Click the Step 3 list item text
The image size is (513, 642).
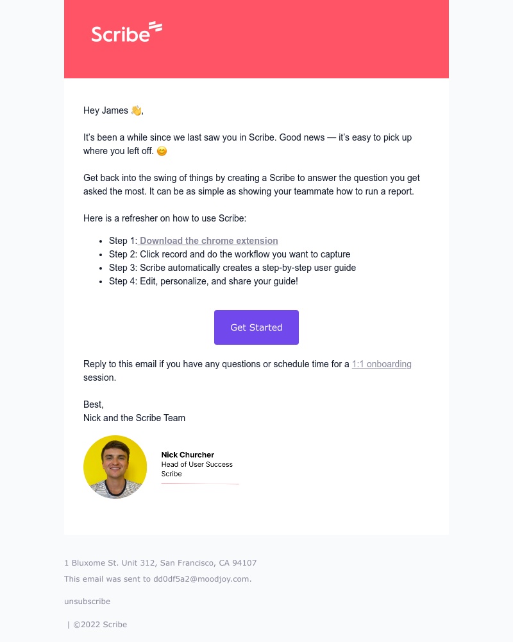click(232, 268)
